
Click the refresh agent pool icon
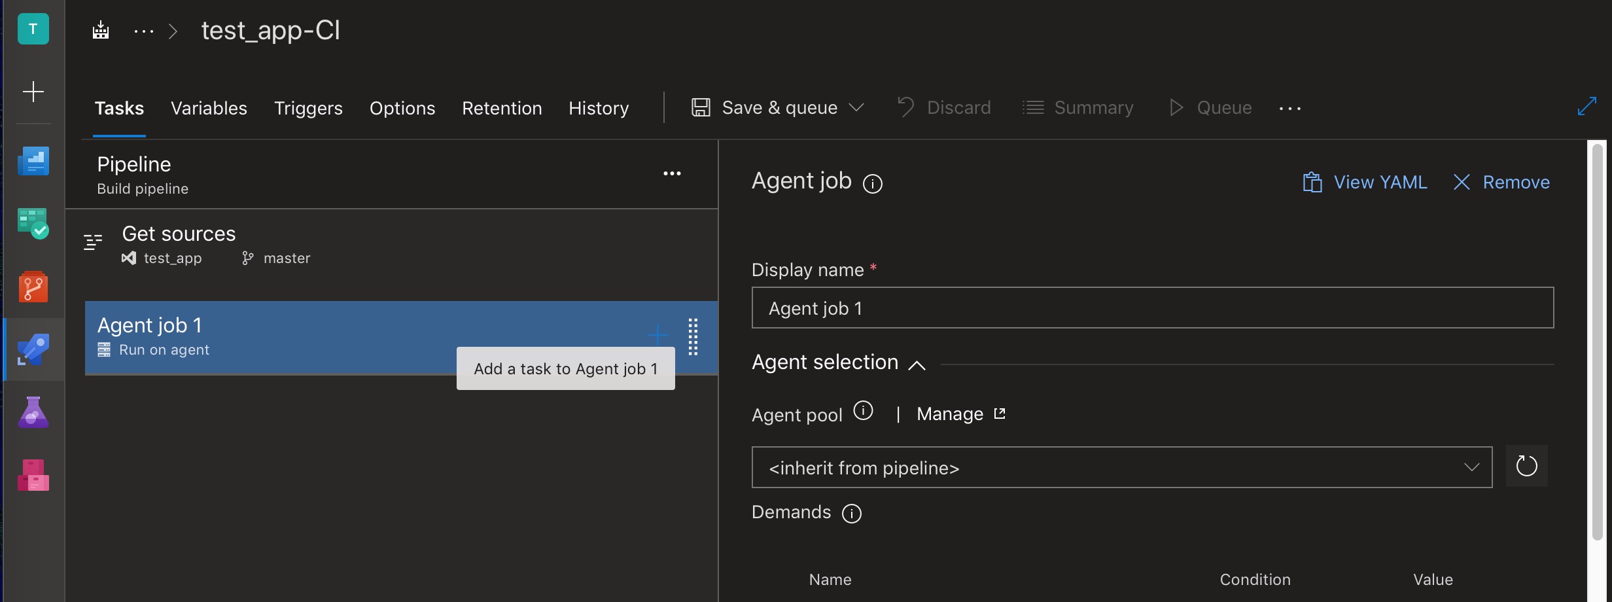[x=1526, y=467]
